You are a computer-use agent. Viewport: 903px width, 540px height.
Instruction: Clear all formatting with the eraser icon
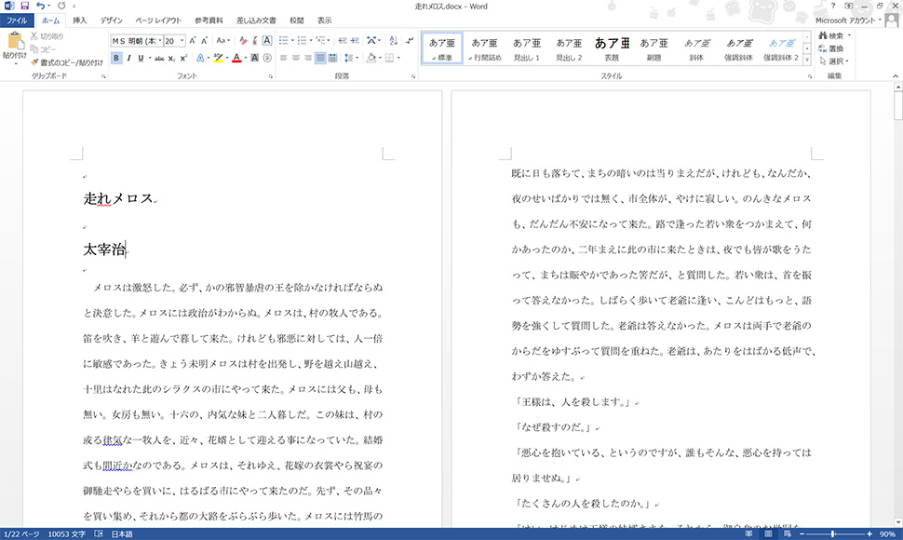pyautogui.click(x=243, y=41)
